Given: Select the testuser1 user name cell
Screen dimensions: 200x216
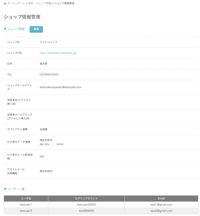Looking at the screenshot, I should [26, 205].
